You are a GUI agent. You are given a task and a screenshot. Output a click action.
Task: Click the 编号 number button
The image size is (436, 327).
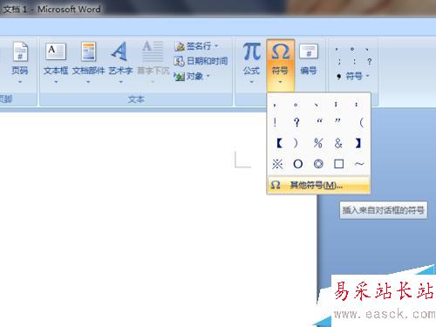[x=309, y=58]
